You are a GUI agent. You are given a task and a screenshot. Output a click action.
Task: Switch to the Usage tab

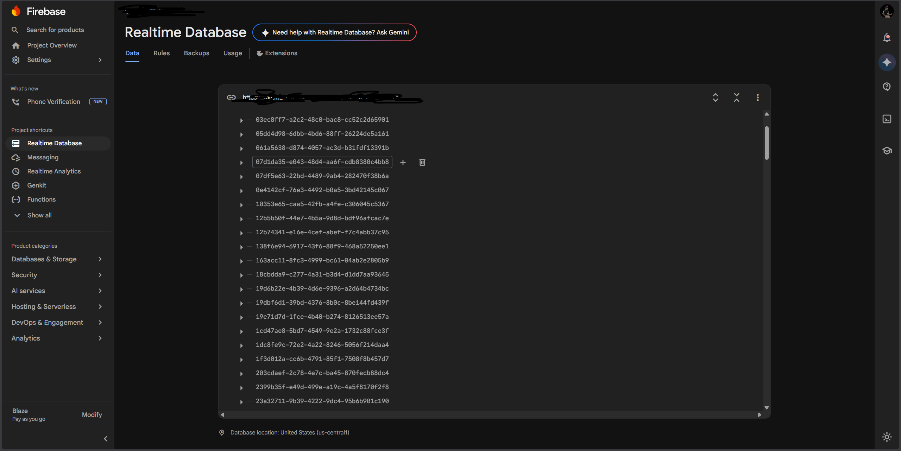pos(233,53)
